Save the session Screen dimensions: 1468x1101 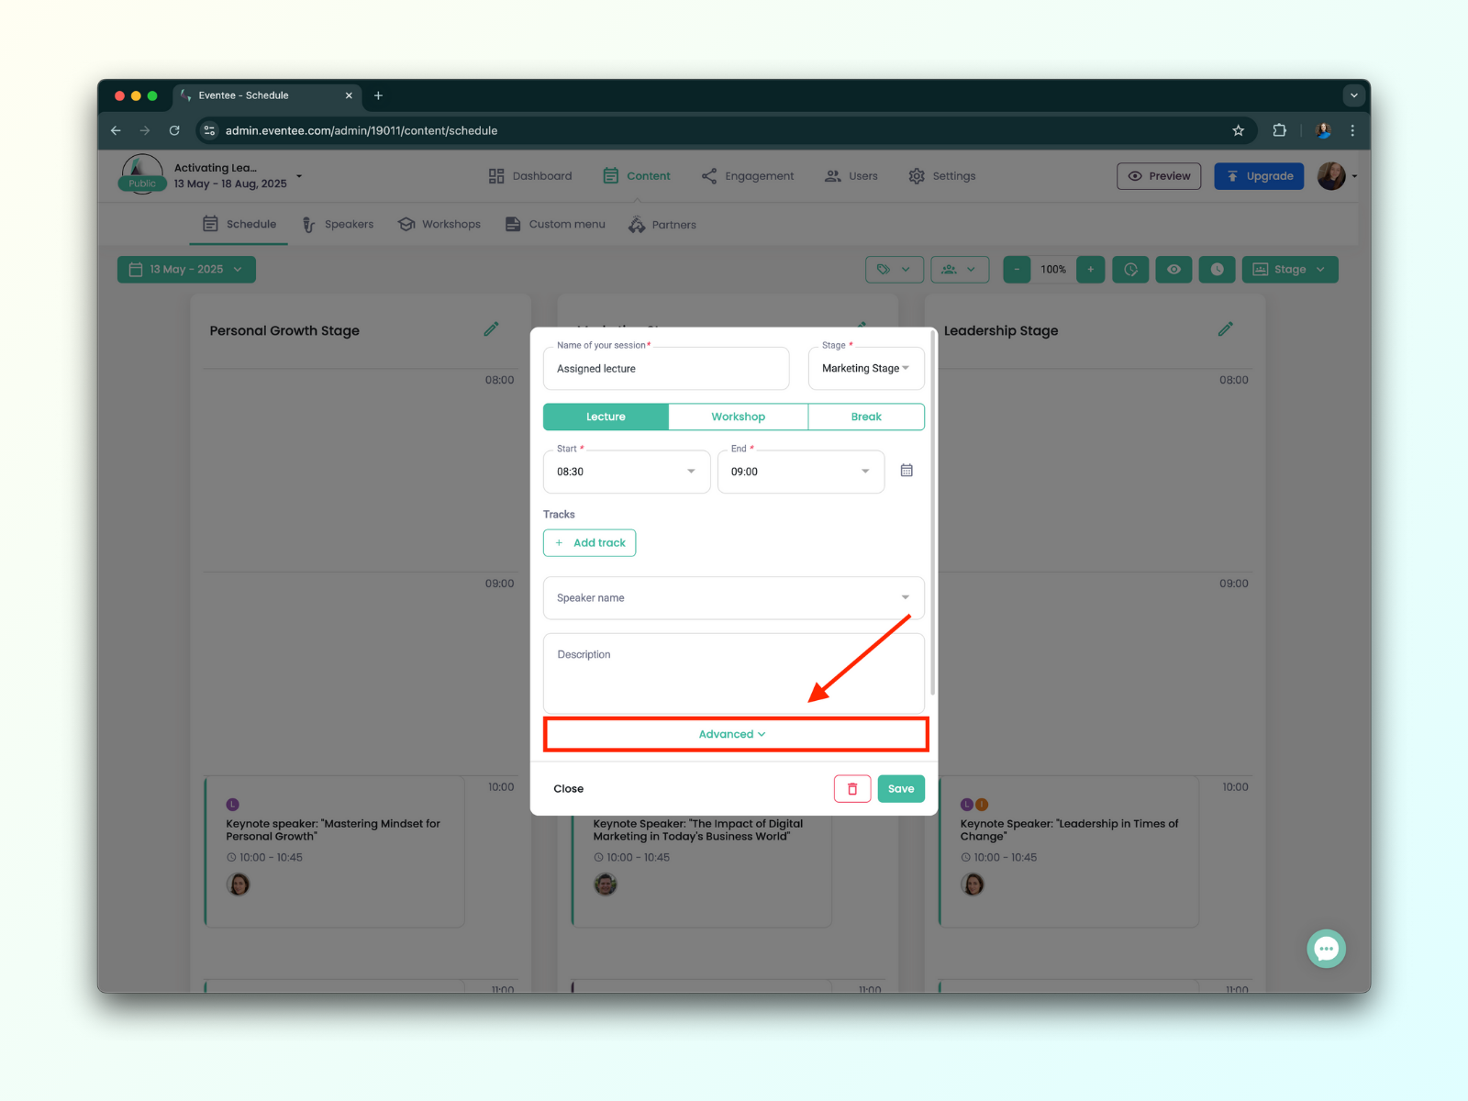[901, 789]
